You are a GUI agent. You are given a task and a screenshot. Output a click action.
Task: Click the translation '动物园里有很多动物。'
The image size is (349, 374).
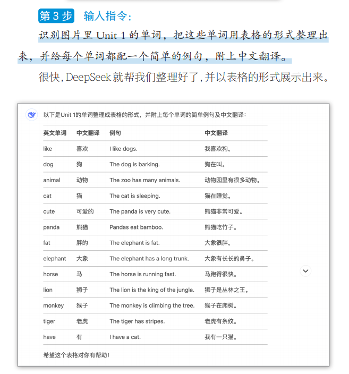click(232, 180)
